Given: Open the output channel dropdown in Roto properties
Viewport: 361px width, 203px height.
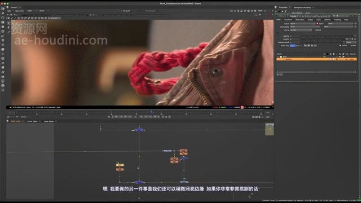Looking at the screenshot, I should click(302, 24).
